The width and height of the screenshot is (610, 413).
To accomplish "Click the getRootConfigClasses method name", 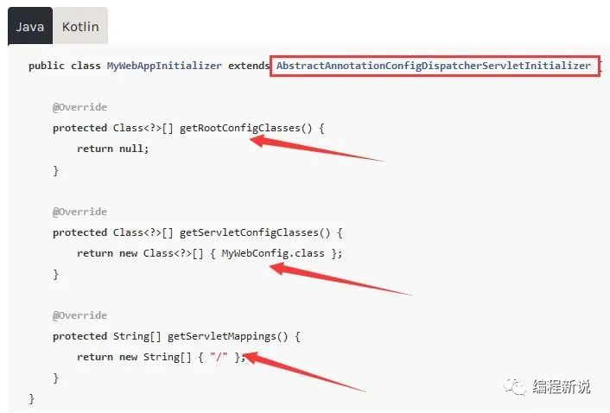I will pyautogui.click(x=239, y=128).
